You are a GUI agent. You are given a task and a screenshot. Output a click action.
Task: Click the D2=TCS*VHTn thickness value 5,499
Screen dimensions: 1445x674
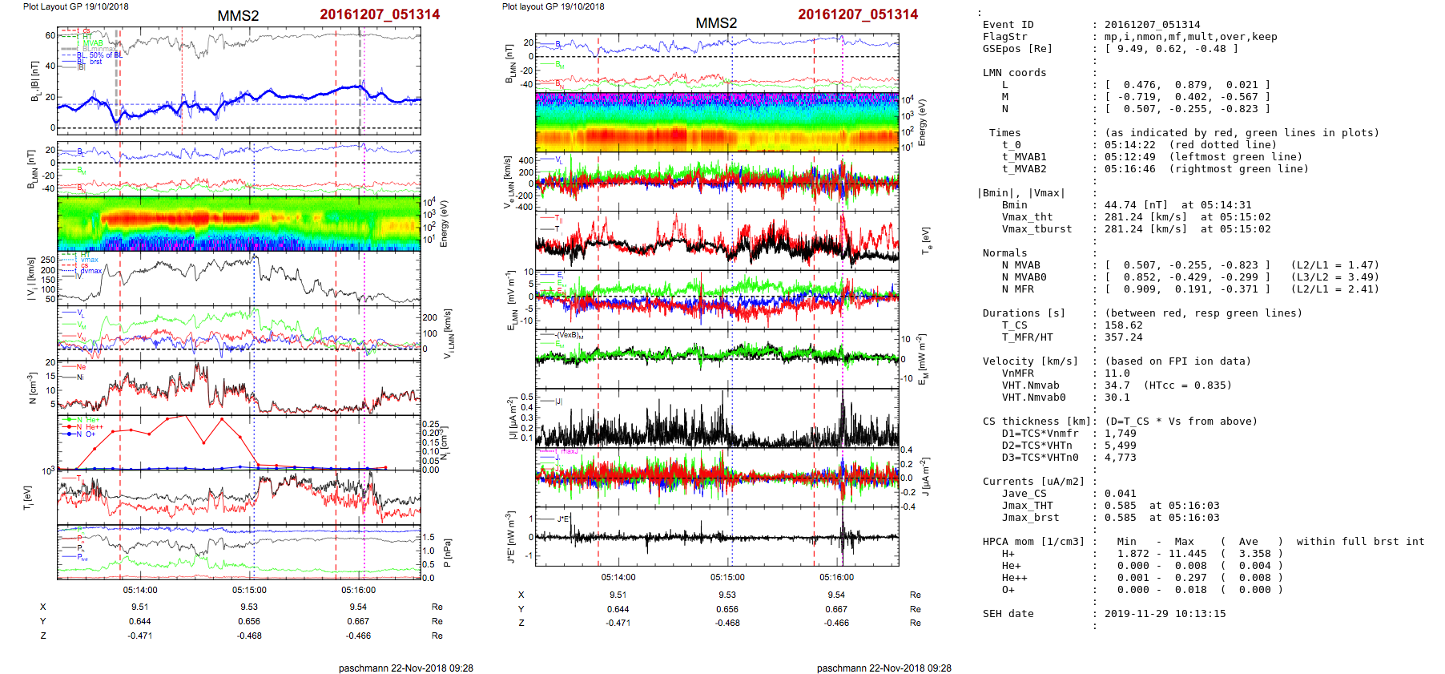[1120, 446]
